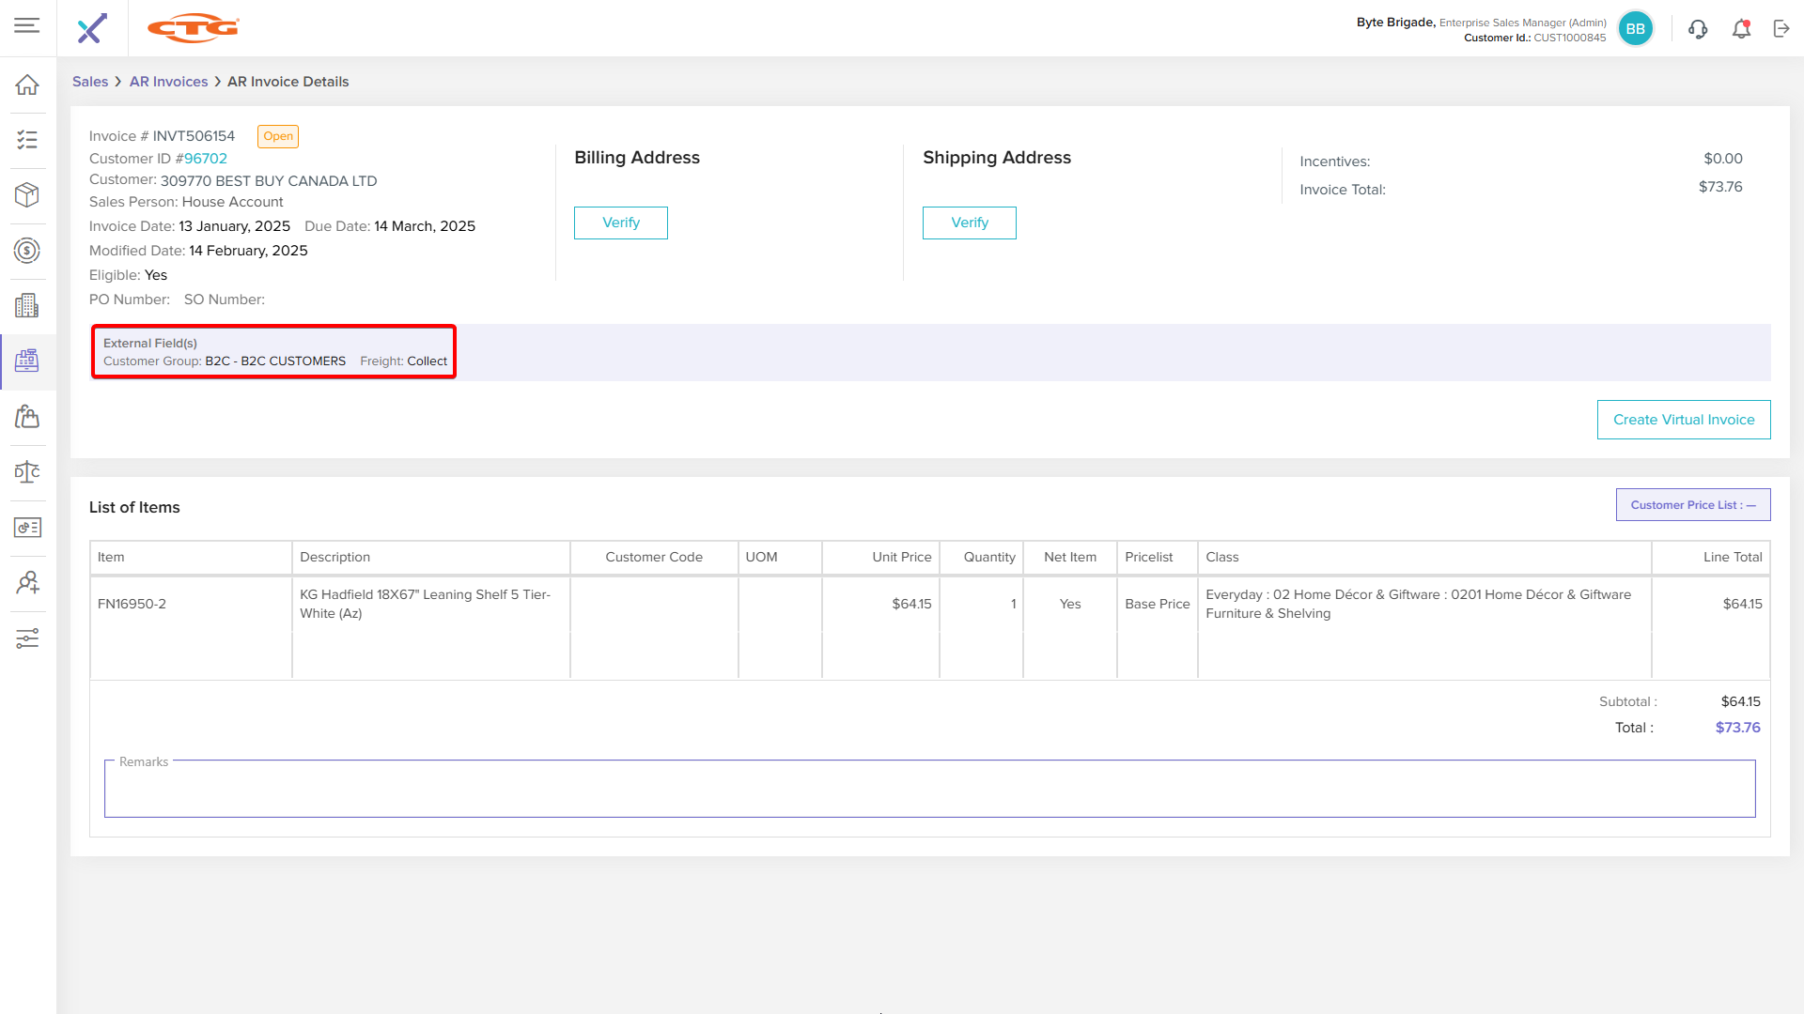Image resolution: width=1804 pixels, height=1014 pixels.
Task: Open the hamburger menu icon
Action: click(x=27, y=25)
